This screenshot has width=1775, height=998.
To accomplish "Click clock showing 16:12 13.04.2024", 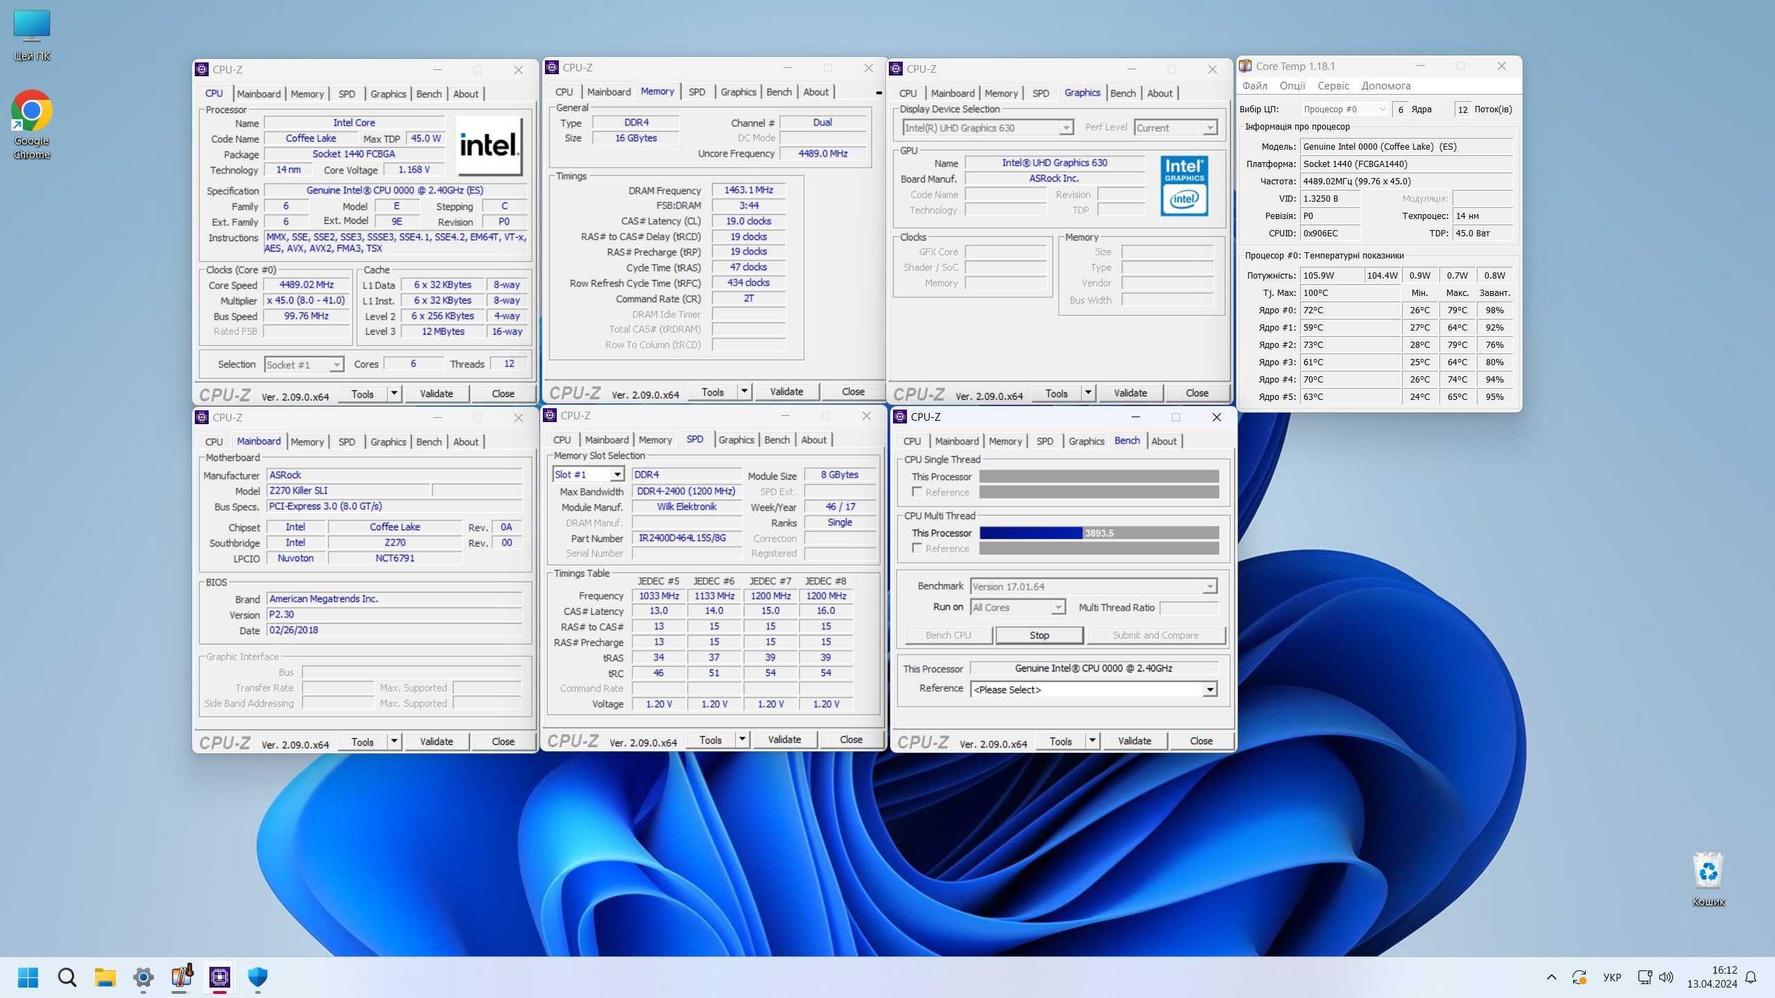I will click(1712, 977).
